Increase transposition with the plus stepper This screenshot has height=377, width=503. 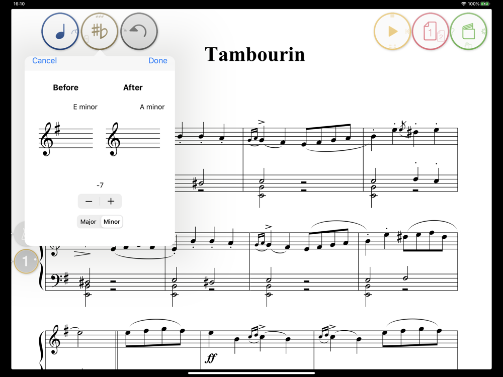click(111, 202)
